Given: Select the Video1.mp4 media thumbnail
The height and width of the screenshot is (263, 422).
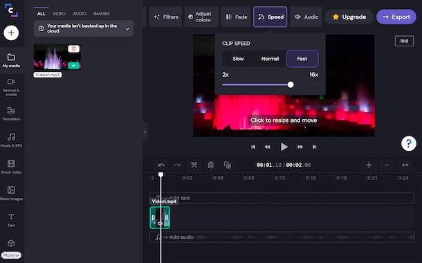Looking at the screenshot, I should [57, 57].
